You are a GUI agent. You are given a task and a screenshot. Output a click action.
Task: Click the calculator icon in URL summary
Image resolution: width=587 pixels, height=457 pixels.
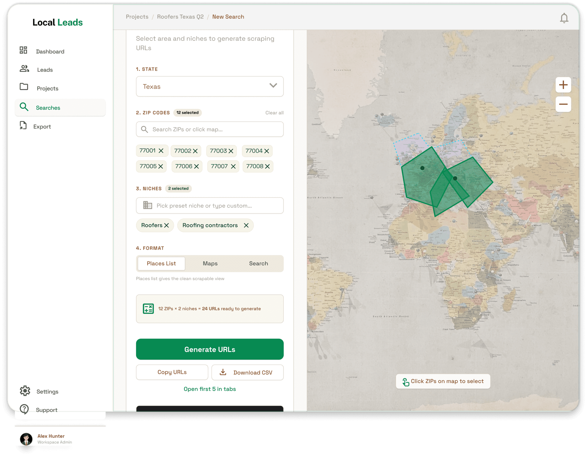click(x=148, y=309)
